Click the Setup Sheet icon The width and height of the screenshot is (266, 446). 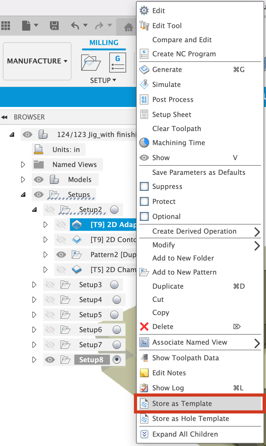(x=144, y=114)
